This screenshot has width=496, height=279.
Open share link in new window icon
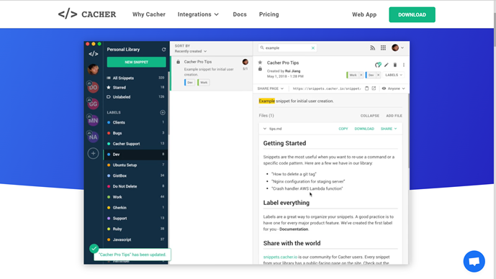(374, 88)
